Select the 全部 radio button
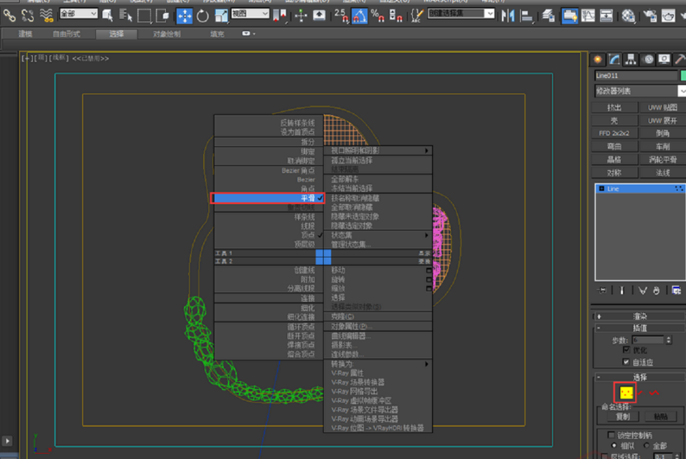 coord(647,446)
